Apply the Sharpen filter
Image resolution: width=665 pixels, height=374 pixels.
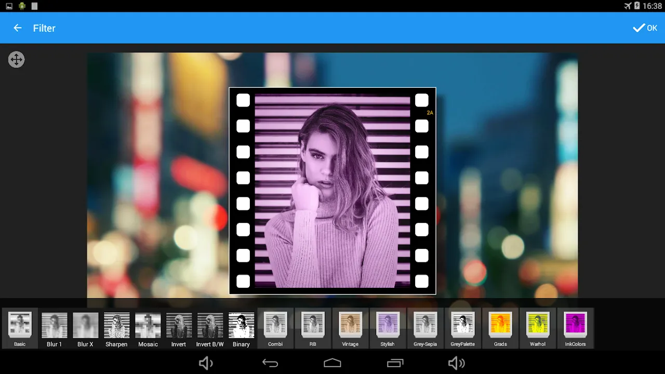[116, 329]
